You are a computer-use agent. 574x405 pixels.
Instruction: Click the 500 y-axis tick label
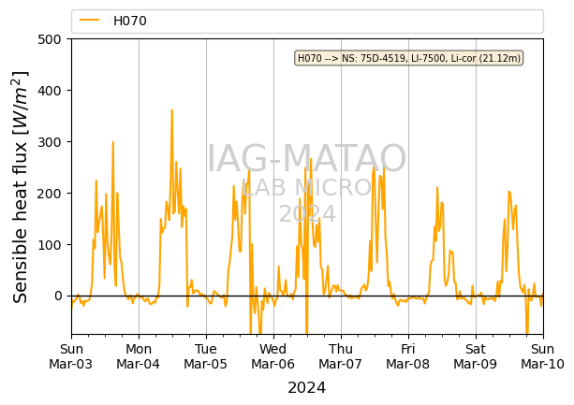[x=50, y=39]
